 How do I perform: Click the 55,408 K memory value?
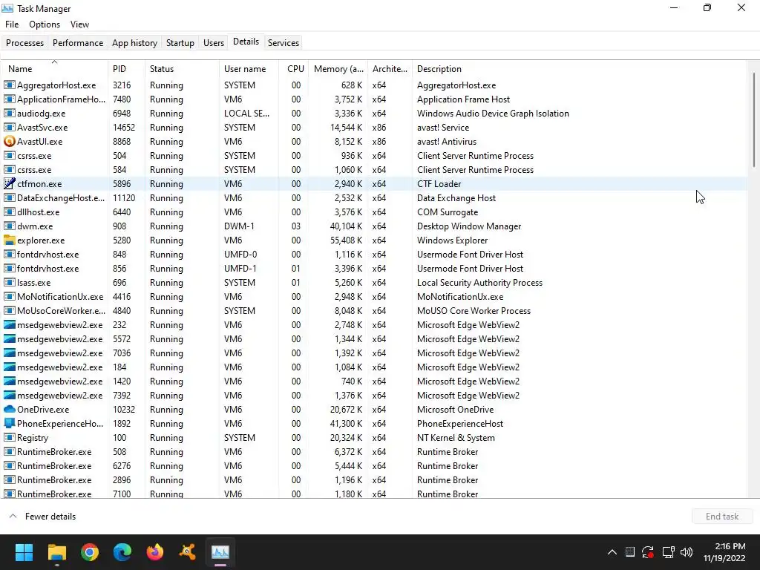click(x=346, y=240)
